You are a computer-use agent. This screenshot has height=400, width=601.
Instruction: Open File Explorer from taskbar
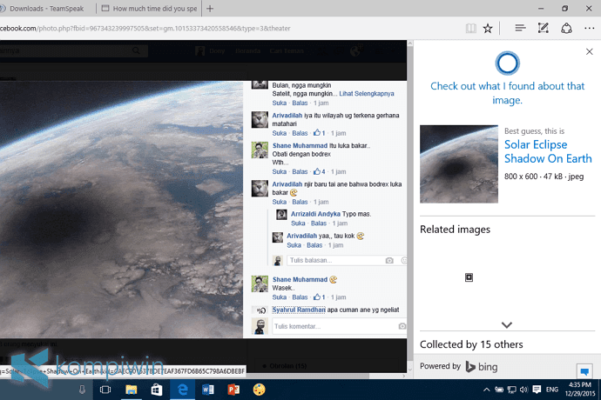pos(131,390)
